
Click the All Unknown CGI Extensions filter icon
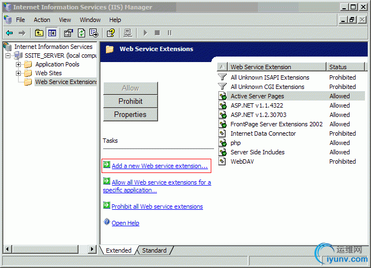(222, 86)
